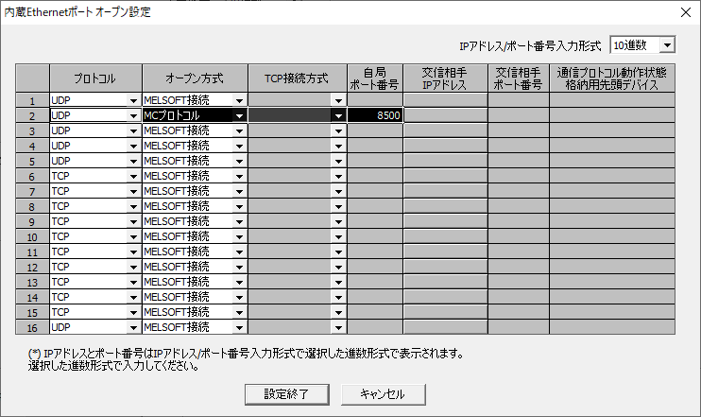Select row header number 16
Viewport: 701px width, 417px height.
tap(32, 327)
